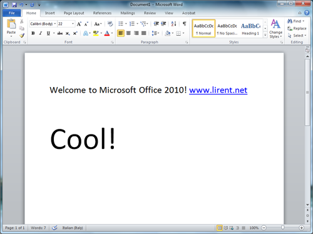Click the Replace button
The image size is (313, 234).
coord(297,28)
